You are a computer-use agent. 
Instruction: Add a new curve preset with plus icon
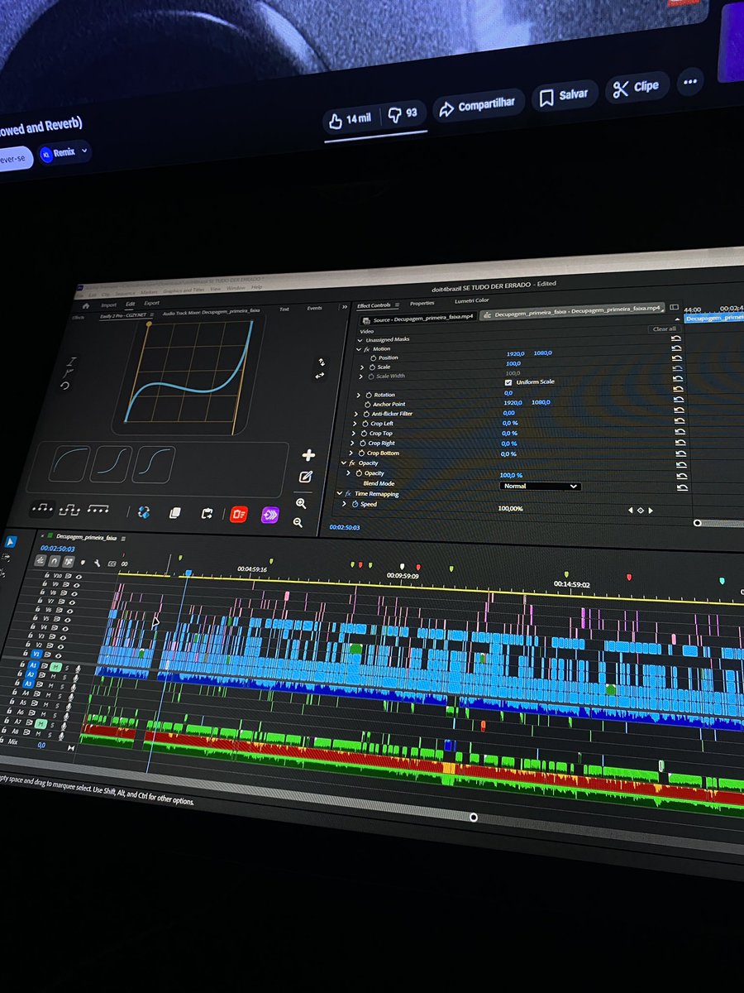(308, 455)
